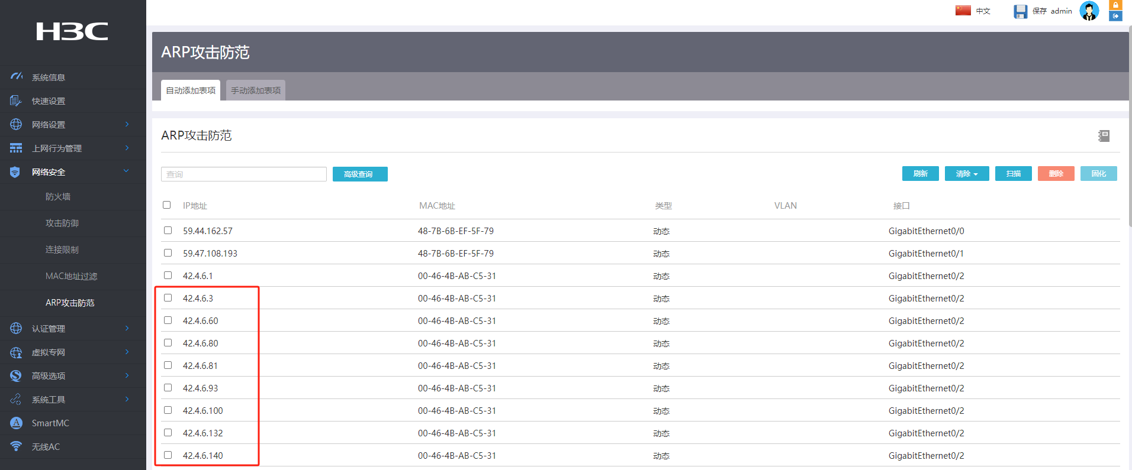This screenshot has width=1132, height=470.
Task: Click the page vertical scrollbar
Action: tap(1130, 127)
